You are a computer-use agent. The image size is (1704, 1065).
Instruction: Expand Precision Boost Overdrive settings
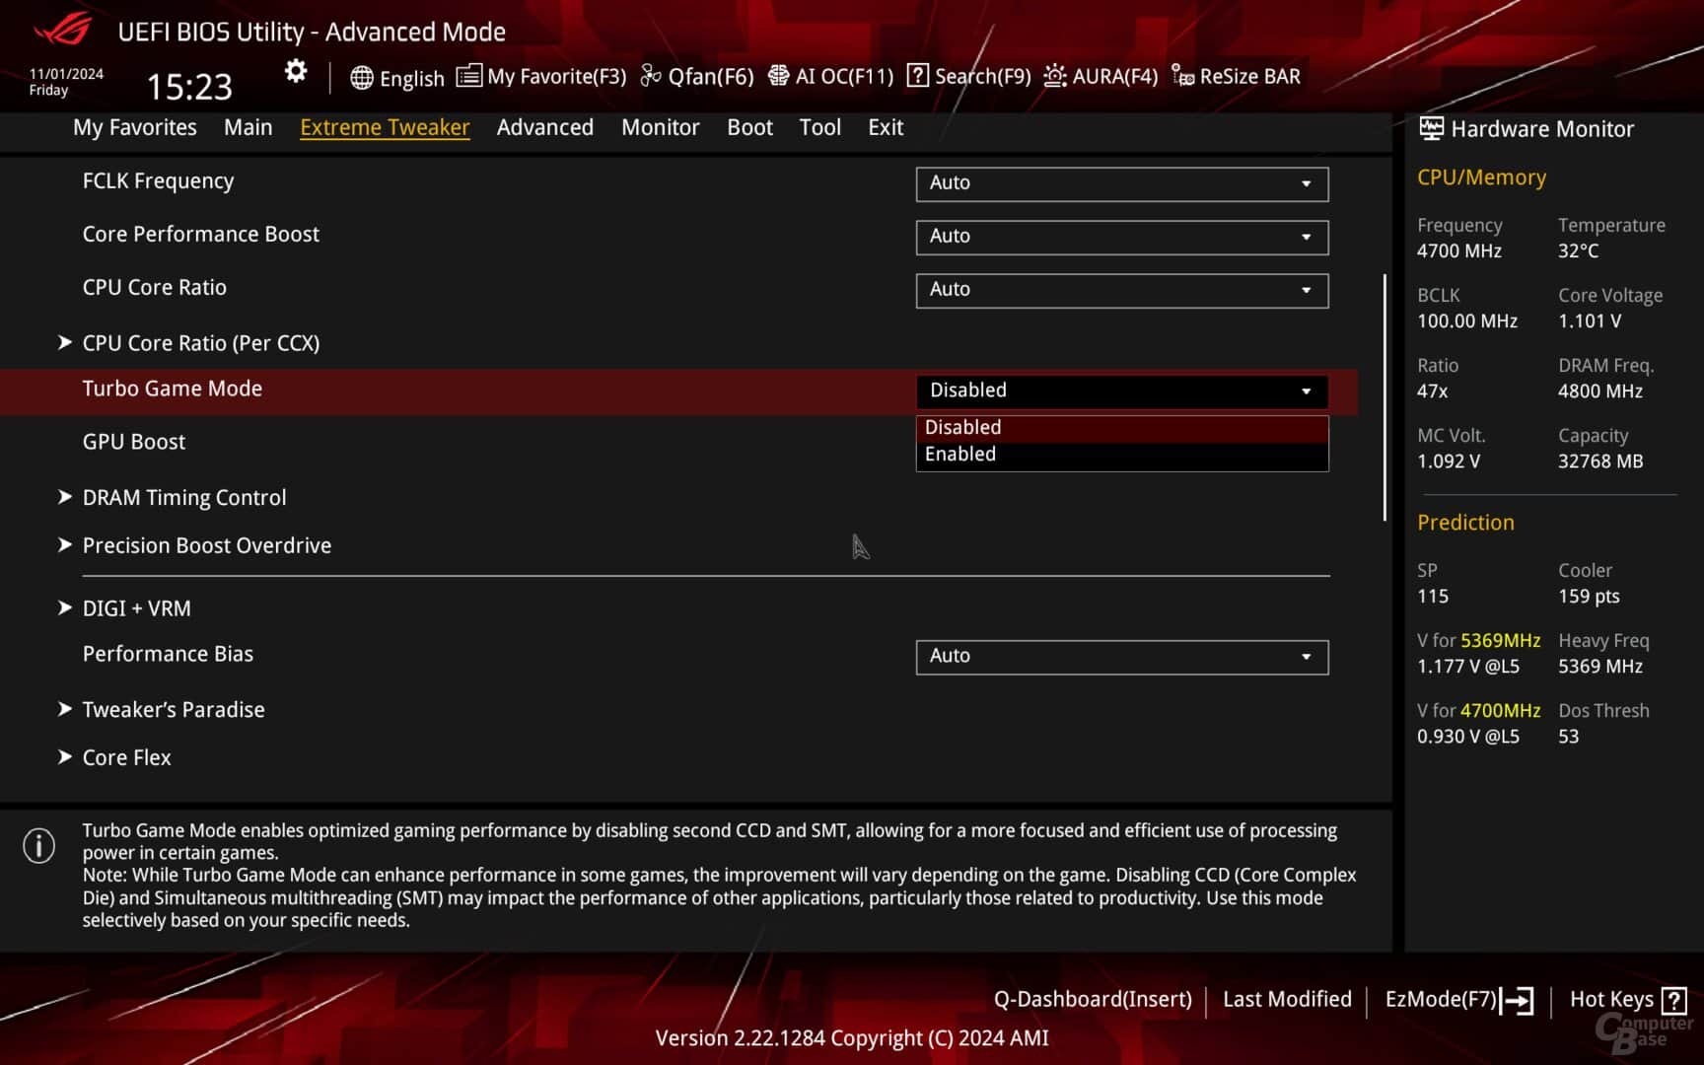206,545
